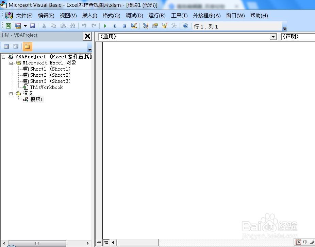Click View Object icon in project panel
The height and width of the screenshot is (247, 315).
point(16,47)
